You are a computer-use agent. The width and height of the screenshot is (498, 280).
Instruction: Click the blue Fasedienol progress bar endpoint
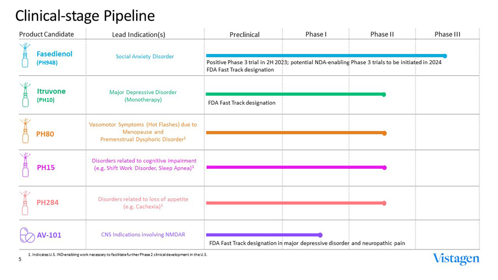pyautogui.click(x=445, y=56)
